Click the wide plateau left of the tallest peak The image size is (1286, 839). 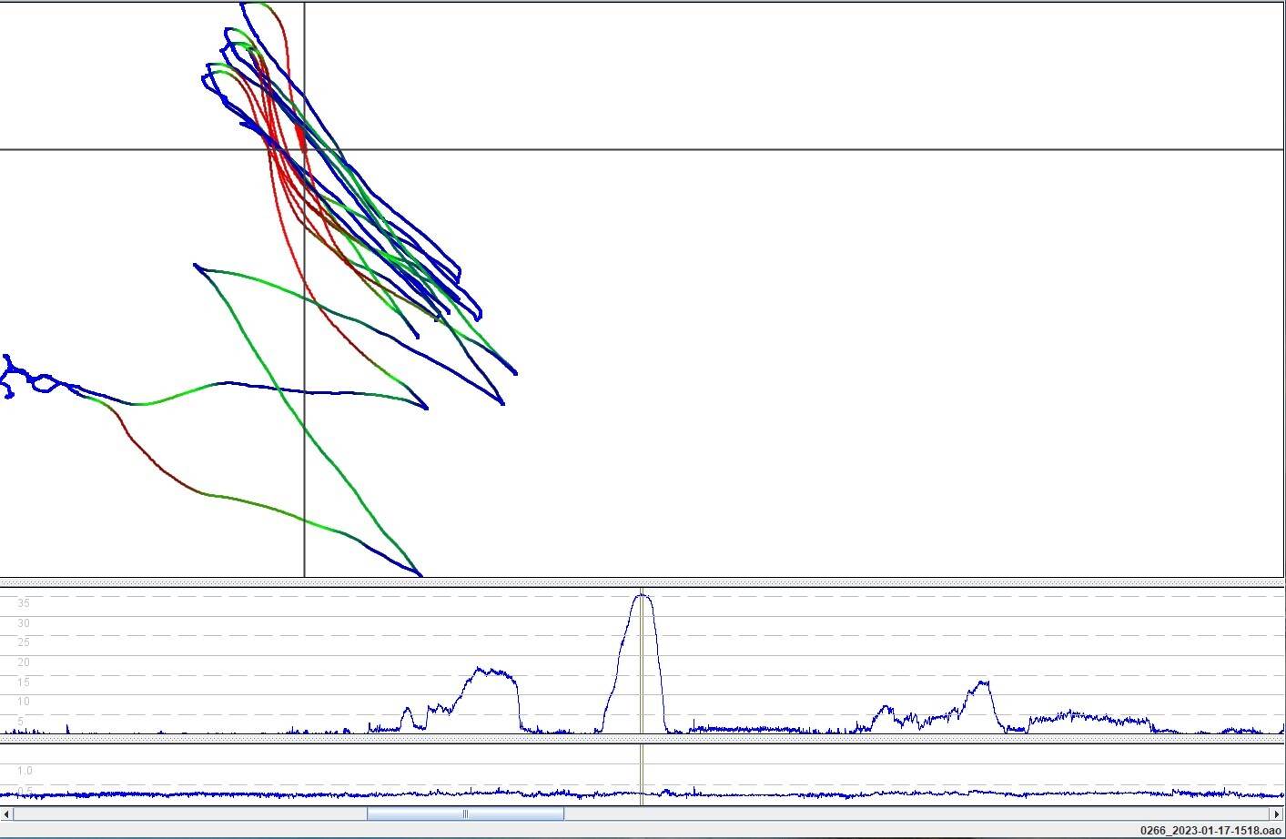click(x=491, y=673)
